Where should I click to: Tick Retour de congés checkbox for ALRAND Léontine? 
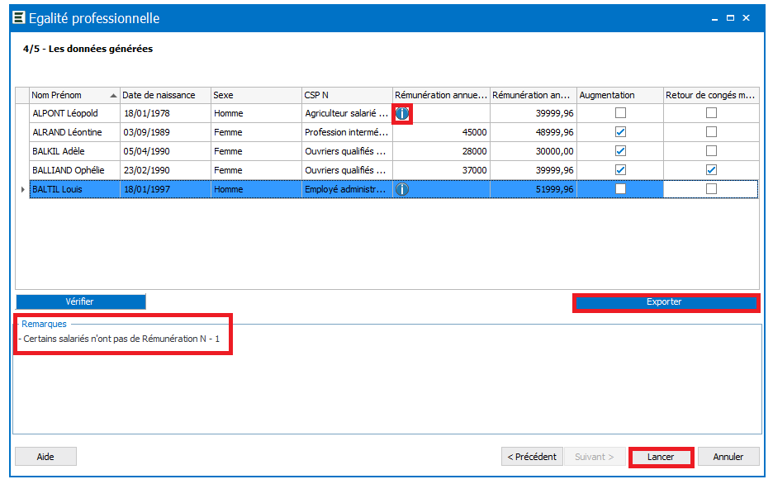tap(711, 132)
